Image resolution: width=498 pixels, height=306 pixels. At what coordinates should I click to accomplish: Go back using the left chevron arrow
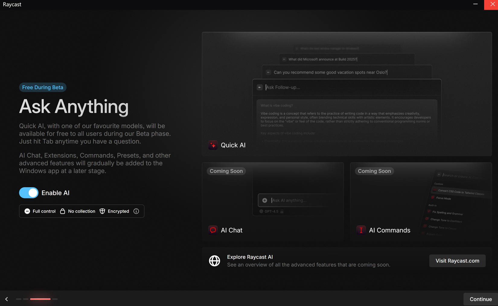click(6, 299)
